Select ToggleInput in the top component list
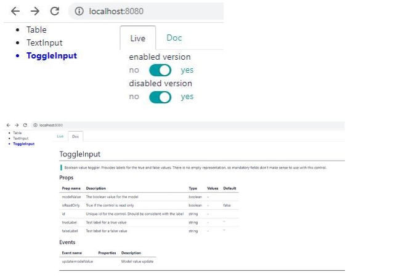Image resolution: width=393 pixels, height=277 pixels. (52, 55)
